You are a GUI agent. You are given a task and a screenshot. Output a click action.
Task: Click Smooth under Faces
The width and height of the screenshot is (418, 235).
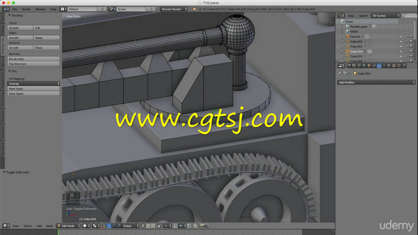20,28
